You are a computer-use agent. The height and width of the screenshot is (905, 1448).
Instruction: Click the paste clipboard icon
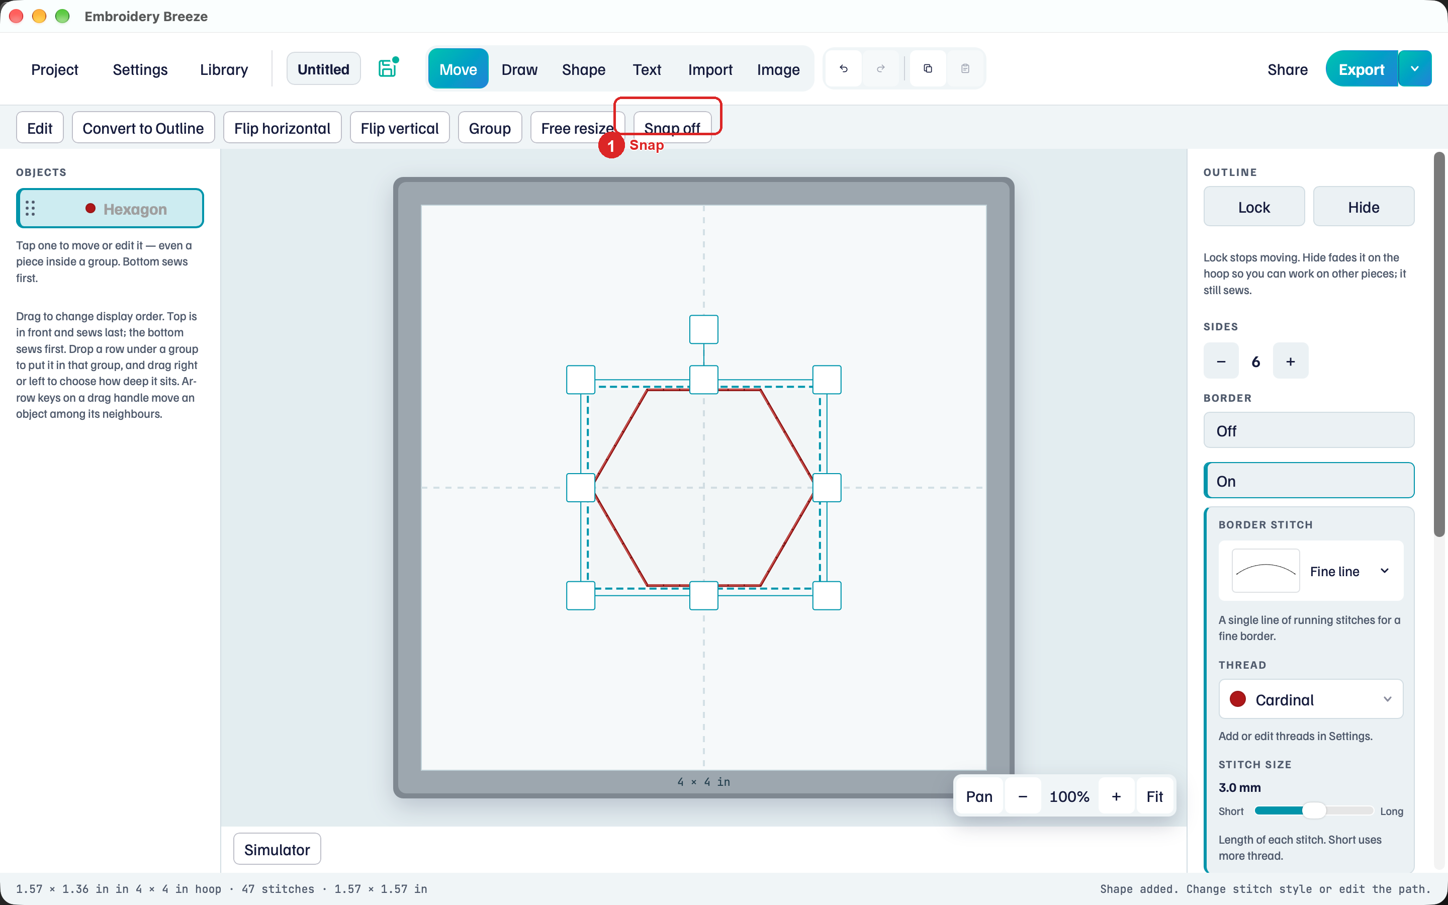click(965, 69)
